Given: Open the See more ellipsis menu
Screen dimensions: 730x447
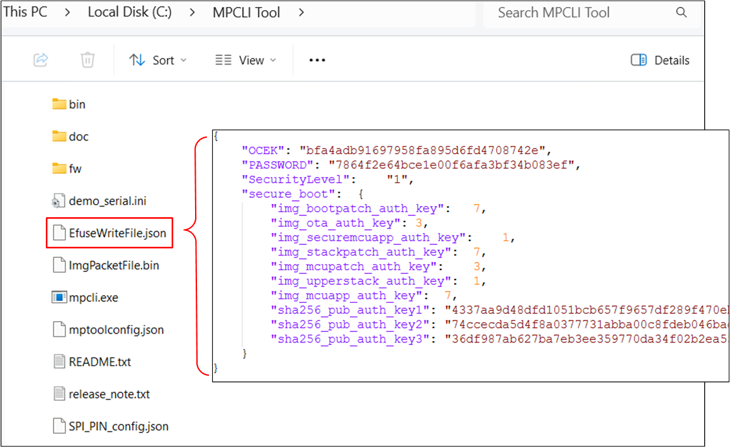Looking at the screenshot, I should coord(317,60).
